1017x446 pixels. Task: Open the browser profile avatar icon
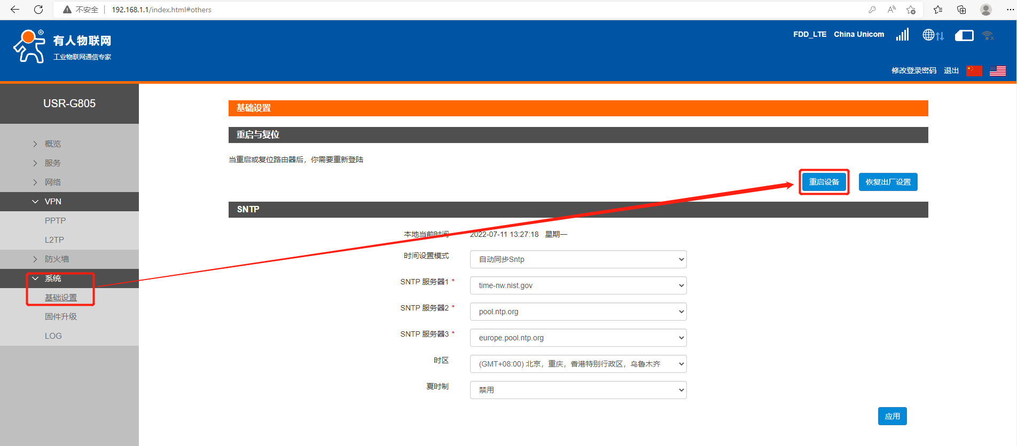click(x=985, y=10)
